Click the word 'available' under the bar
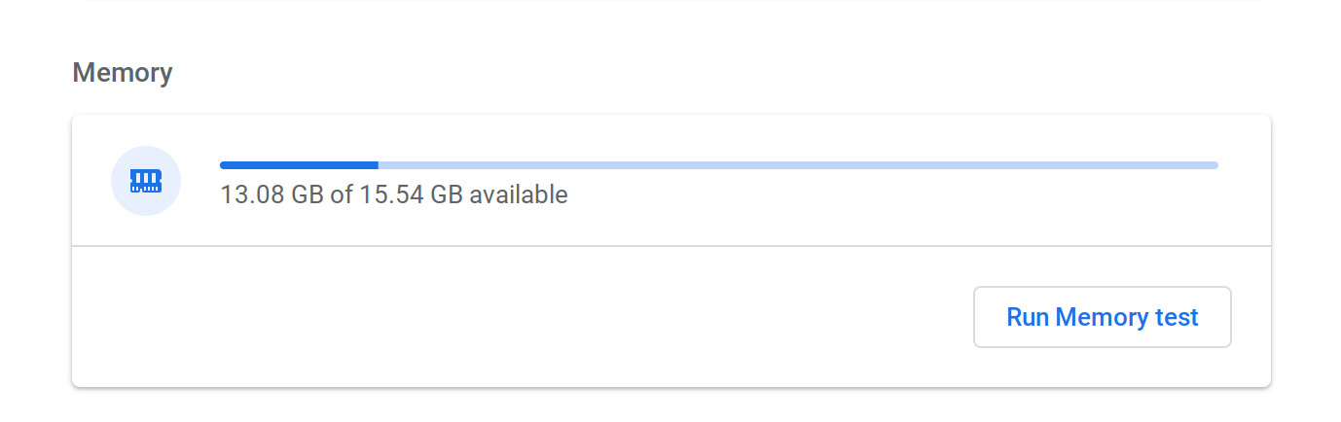Image resolution: width=1341 pixels, height=422 pixels. pyautogui.click(x=519, y=194)
